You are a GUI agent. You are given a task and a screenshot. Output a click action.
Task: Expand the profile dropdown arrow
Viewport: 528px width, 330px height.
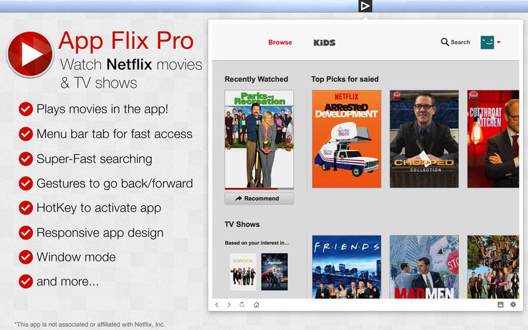498,42
